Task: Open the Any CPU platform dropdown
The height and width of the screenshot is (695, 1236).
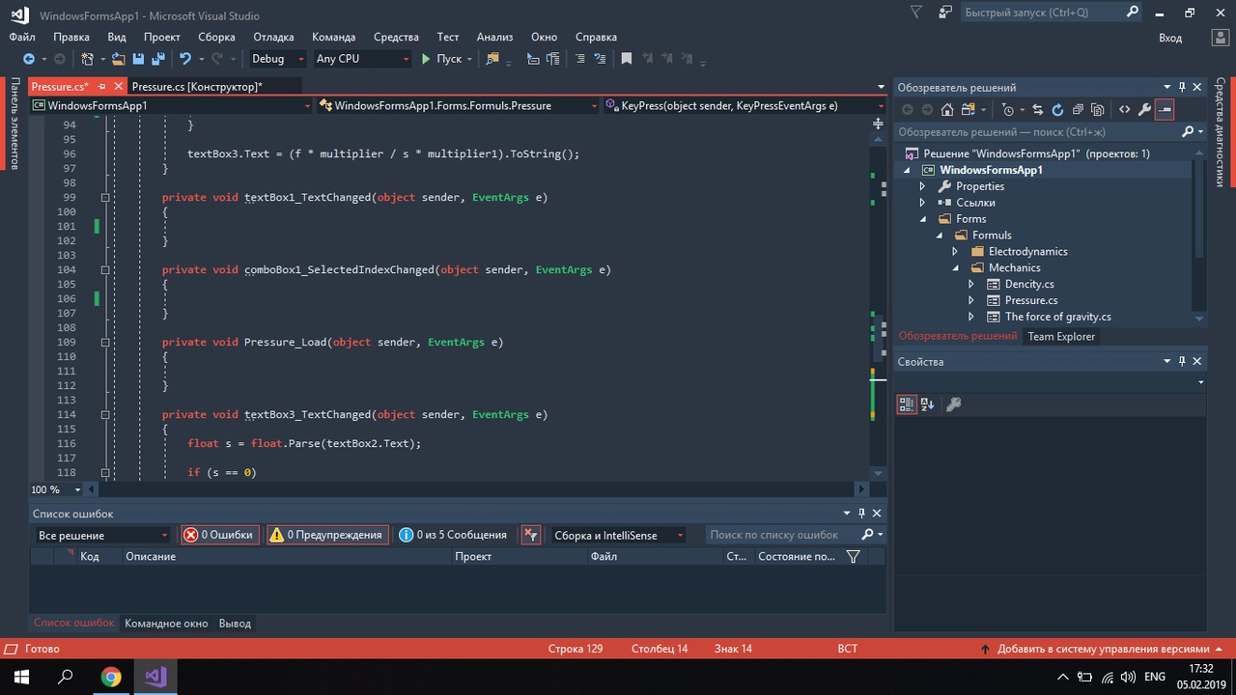Action: [x=363, y=59]
